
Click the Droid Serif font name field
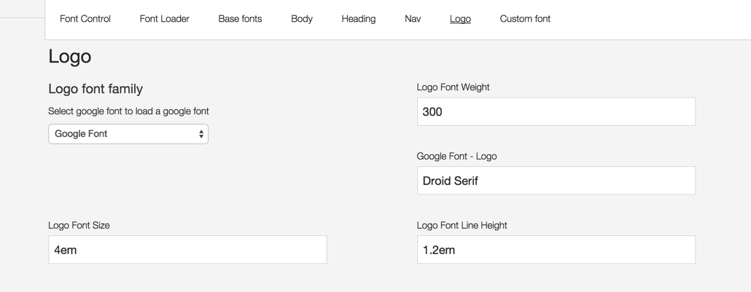pos(556,181)
